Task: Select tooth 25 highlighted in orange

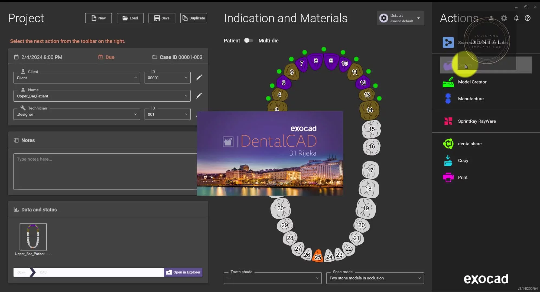Action: [318, 256]
